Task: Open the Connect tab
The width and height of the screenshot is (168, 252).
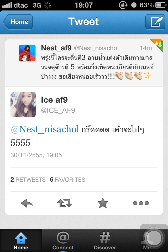Action: click(63, 241)
